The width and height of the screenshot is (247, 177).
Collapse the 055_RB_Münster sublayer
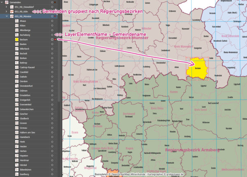[7, 16]
